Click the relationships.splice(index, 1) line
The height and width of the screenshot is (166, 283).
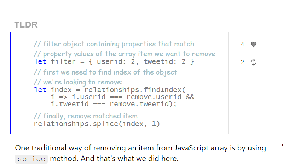(x=97, y=124)
